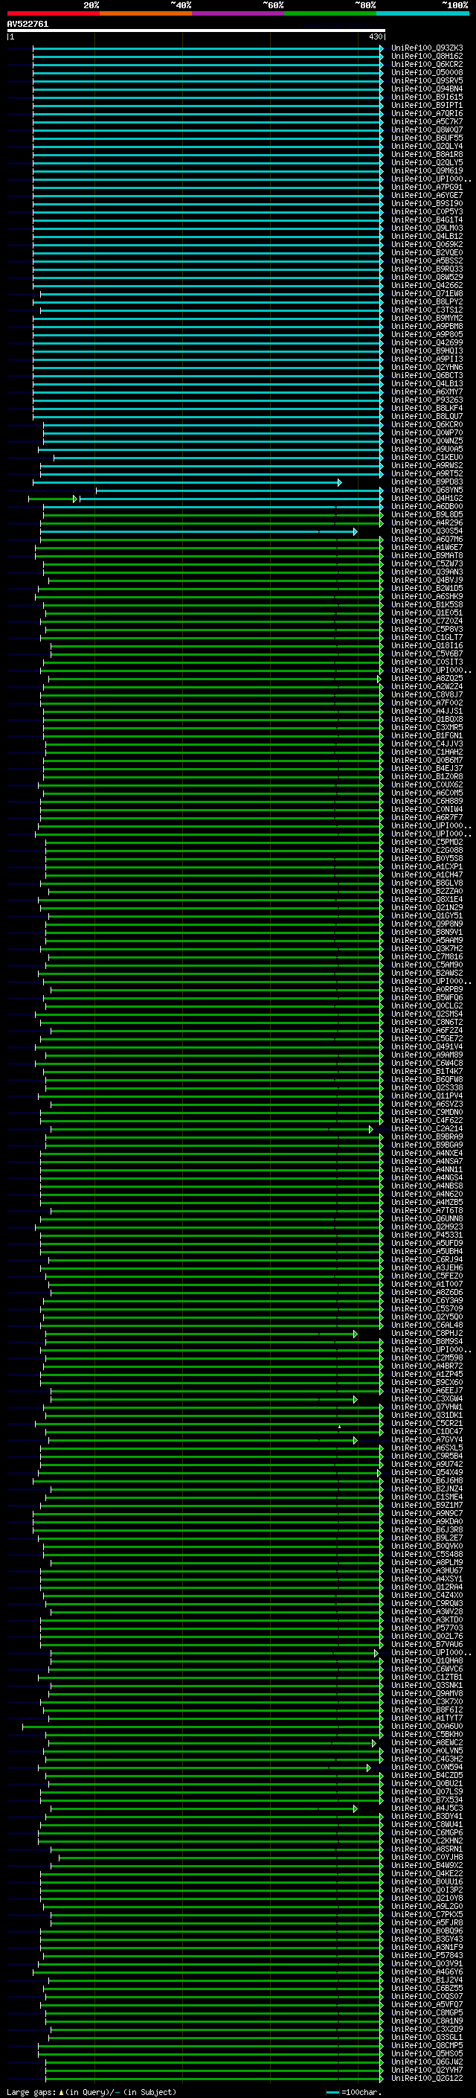Click the red 20% identity color segment
Screen dimensions: 476x2098
coord(53,13)
